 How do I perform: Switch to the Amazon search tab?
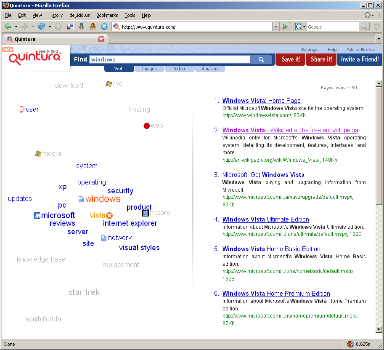pyautogui.click(x=209, y=69)
